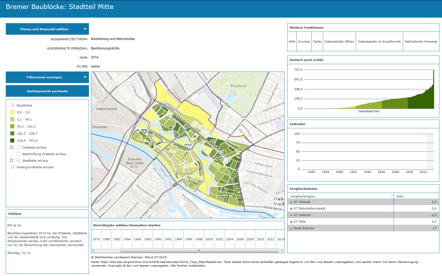Uncheck the Baublöcke layer checkbox
The image size is (442, 276).
13,105
